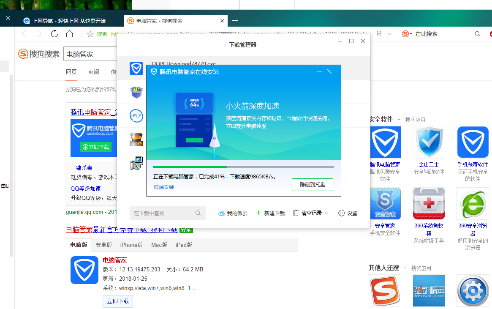
Task: Select the 网页 search category
Action: tap(71, 72)
